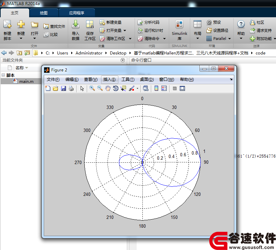Click Administrator in the folder path
The width and height of the screenshot is (276, 250).
click(x=89, y=53)
